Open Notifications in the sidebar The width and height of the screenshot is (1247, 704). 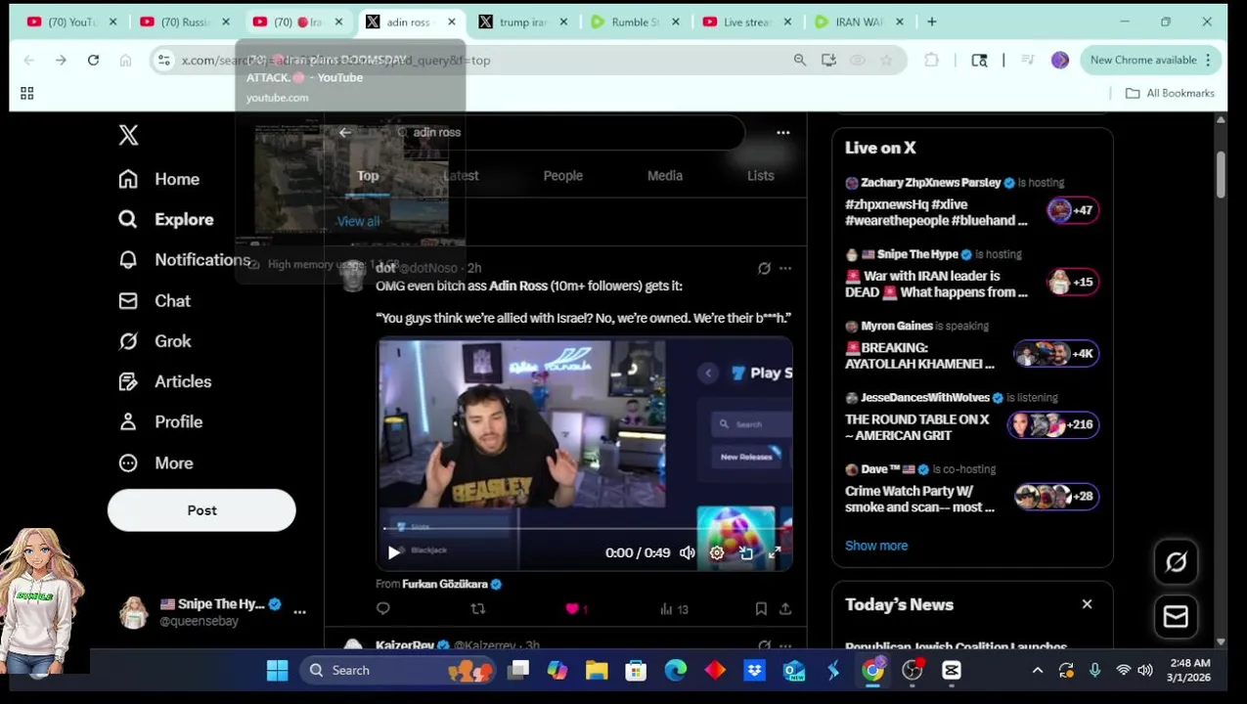184,260
